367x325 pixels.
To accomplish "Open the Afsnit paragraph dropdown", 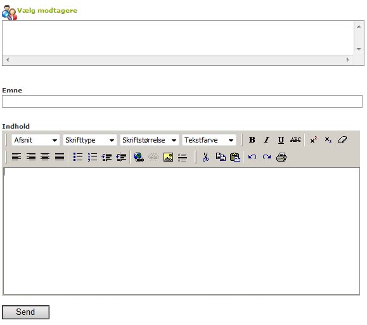I will (35, 140).
